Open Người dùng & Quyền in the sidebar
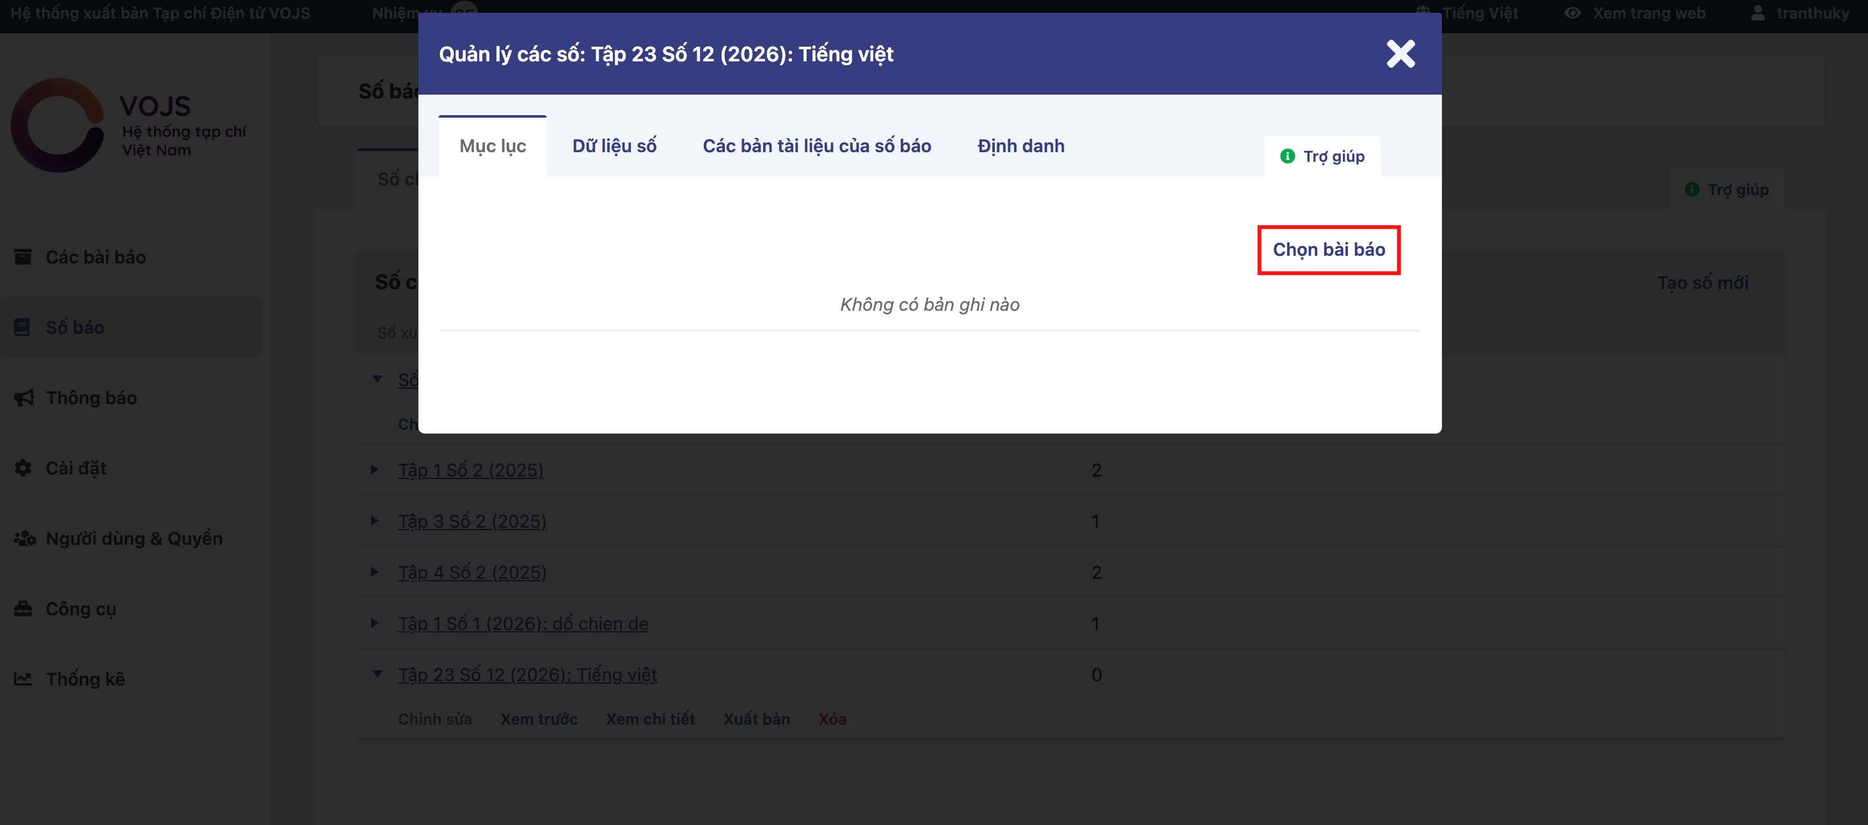The width and height of the screenshot is (1868, 825). coord(134,538)
